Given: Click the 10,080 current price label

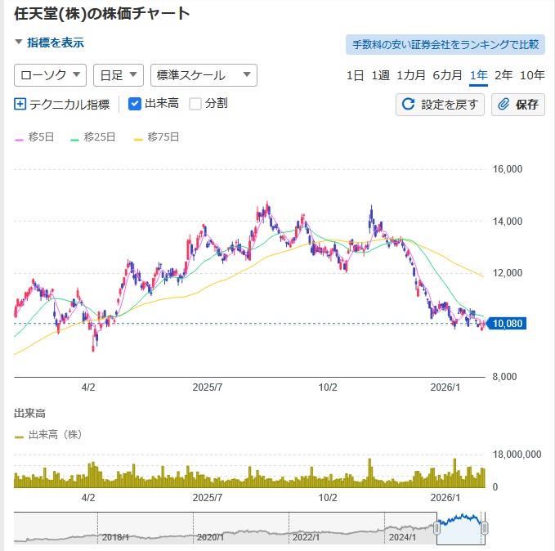Looking at the screenshot, I should pyautogui.click(x=508, y=324).
